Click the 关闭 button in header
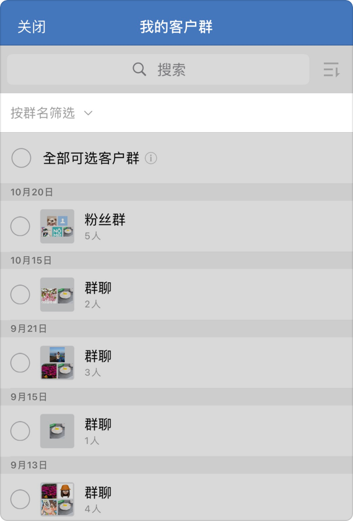This screenshot has width=353, height=521. (x=32, y=27)
